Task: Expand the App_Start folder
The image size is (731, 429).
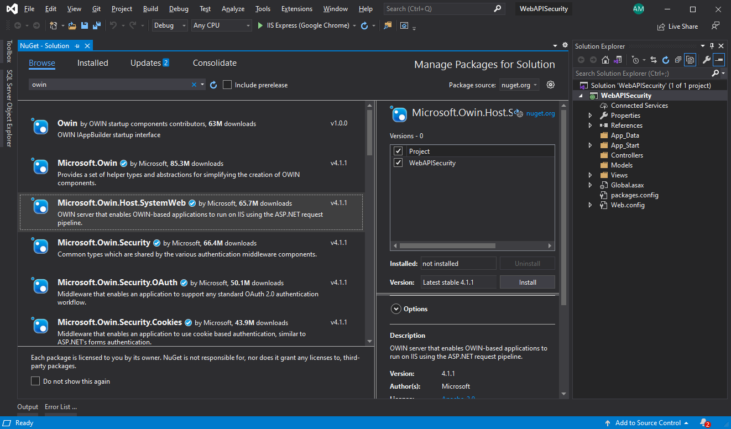Action: pos(590,145)
